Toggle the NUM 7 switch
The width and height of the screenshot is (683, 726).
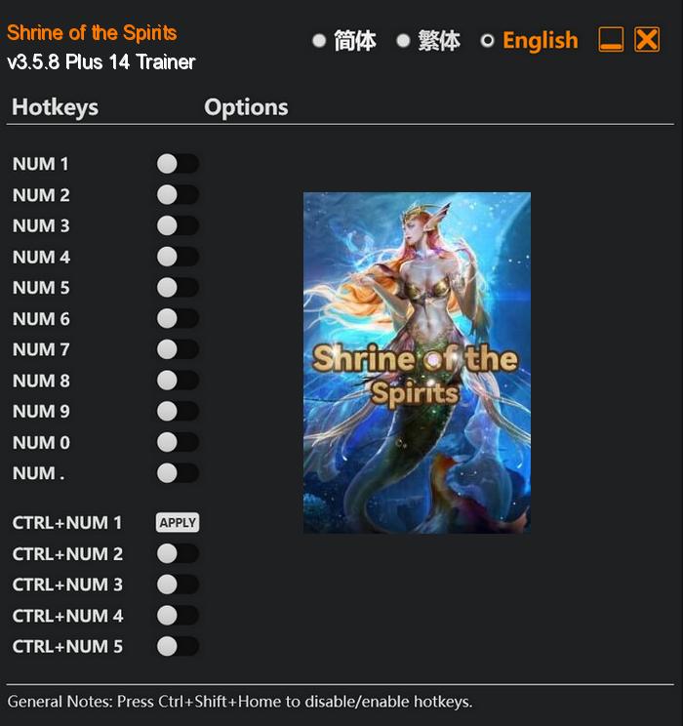(x=178, y=349)
